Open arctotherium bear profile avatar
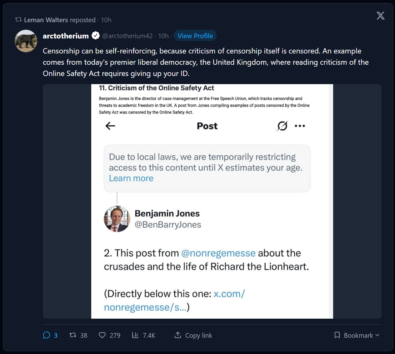 (x=26, y=41)
